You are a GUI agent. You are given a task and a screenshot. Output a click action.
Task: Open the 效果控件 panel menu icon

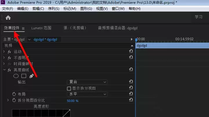coord(23,28)
